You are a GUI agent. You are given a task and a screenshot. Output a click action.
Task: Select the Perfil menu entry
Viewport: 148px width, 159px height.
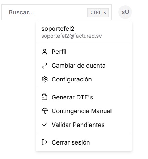84,52
